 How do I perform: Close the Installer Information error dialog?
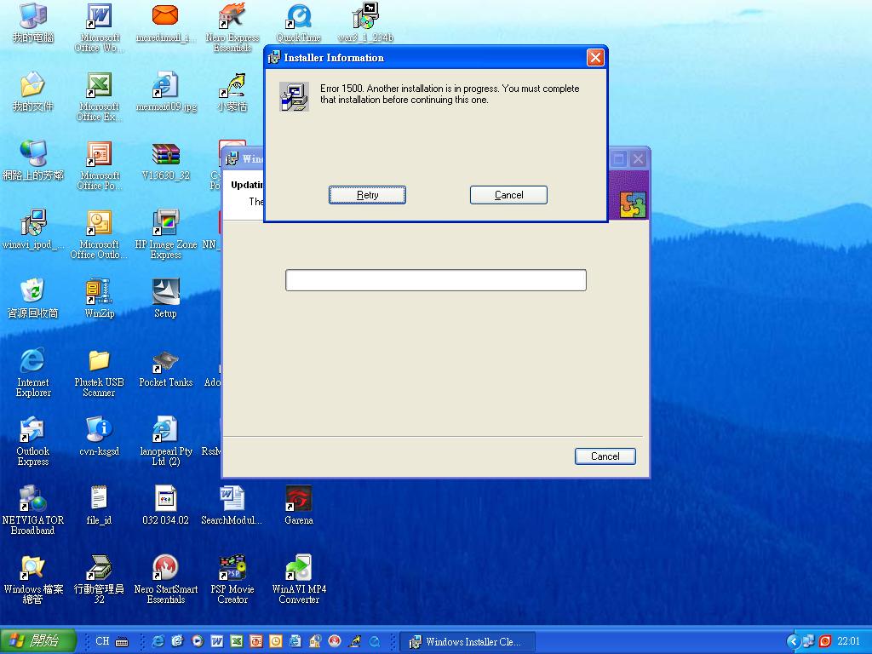pos(595,57)
